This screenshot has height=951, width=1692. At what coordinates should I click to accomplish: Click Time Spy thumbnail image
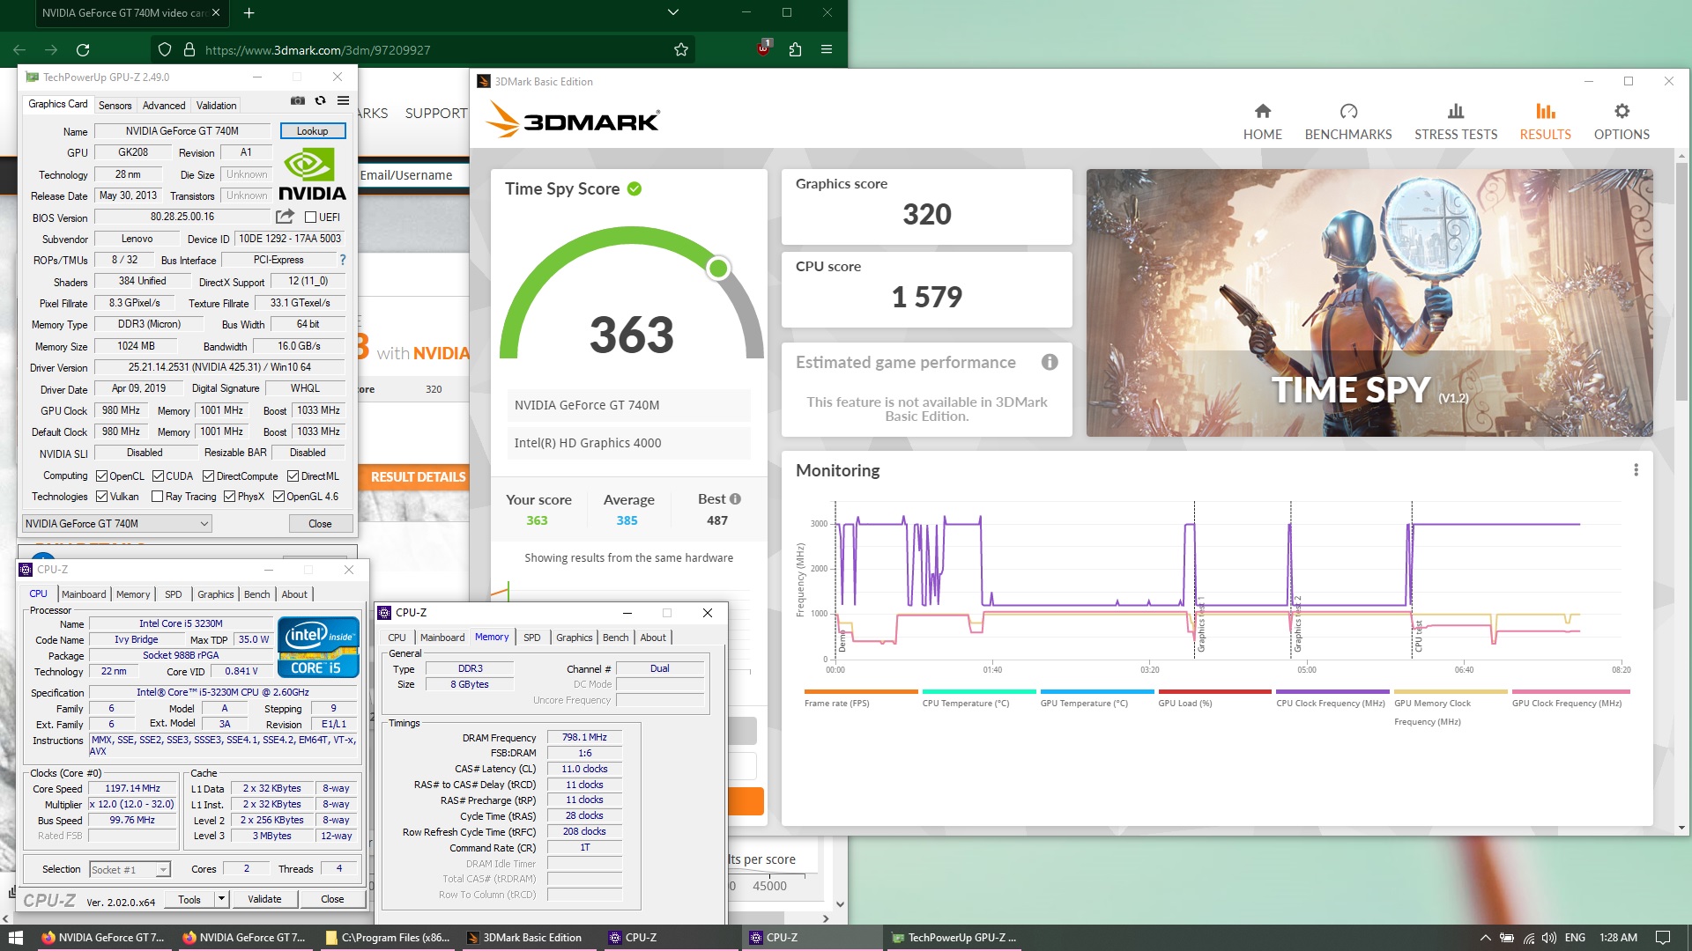1369,303
